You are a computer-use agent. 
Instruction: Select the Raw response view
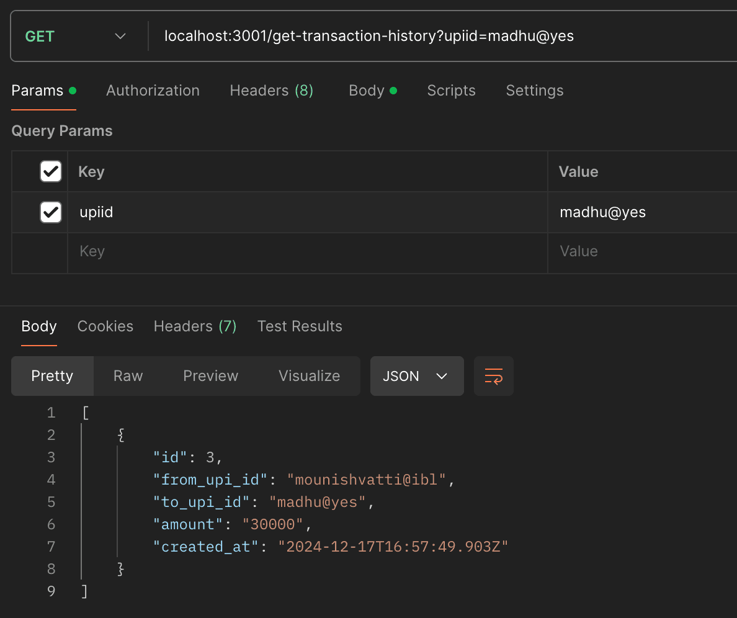click(128, 376)
